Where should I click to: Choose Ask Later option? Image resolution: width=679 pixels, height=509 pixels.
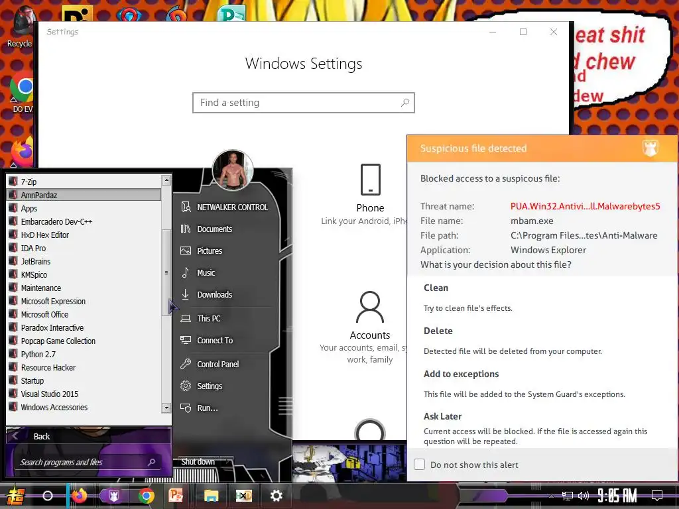point(541,429)
